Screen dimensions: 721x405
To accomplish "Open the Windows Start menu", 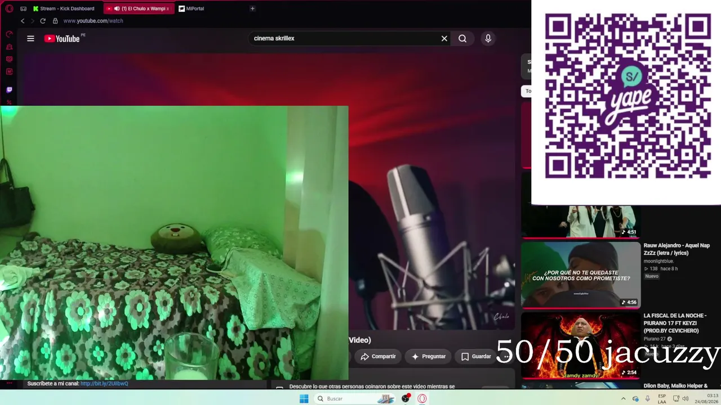I will [x=304, y=398].
